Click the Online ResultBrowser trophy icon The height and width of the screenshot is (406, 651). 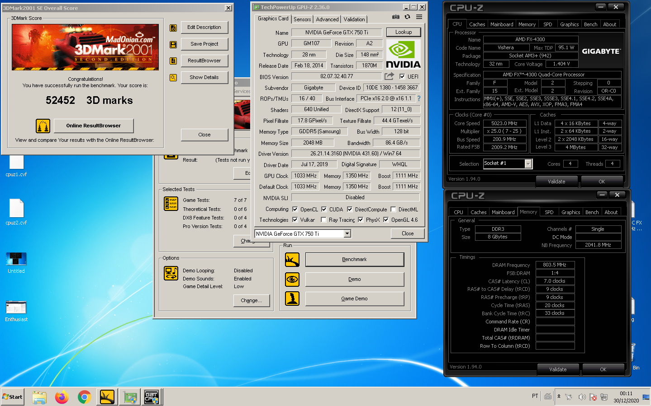43,126
